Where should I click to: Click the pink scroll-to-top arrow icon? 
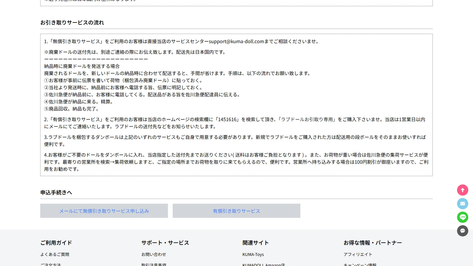(463, 190)
